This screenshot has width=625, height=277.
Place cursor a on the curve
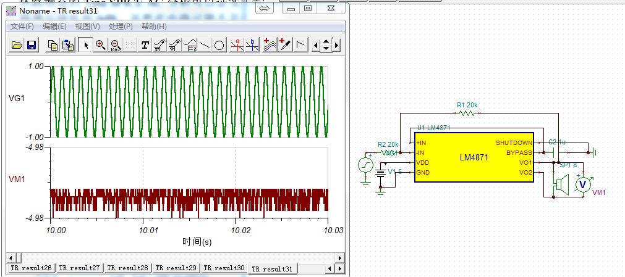point(238,46)
